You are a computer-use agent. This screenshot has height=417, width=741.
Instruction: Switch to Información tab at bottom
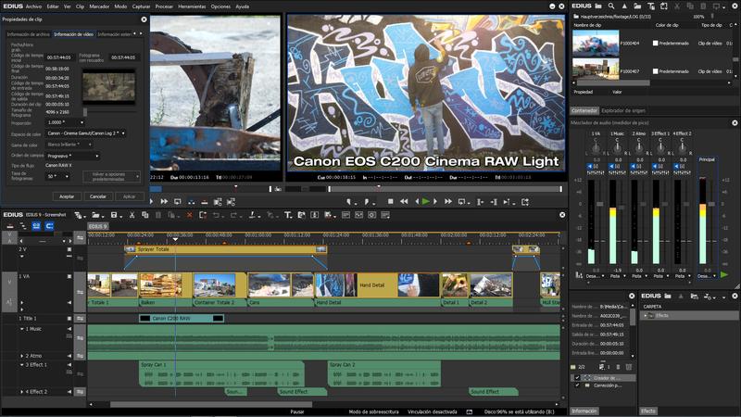click(x=584, y=411)
